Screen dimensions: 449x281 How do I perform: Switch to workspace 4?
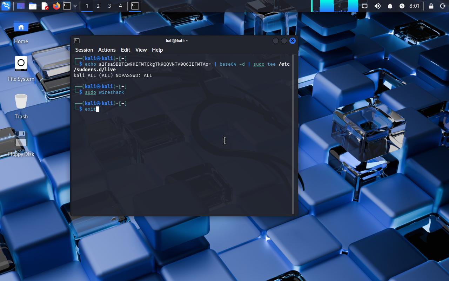pos(120,6)
